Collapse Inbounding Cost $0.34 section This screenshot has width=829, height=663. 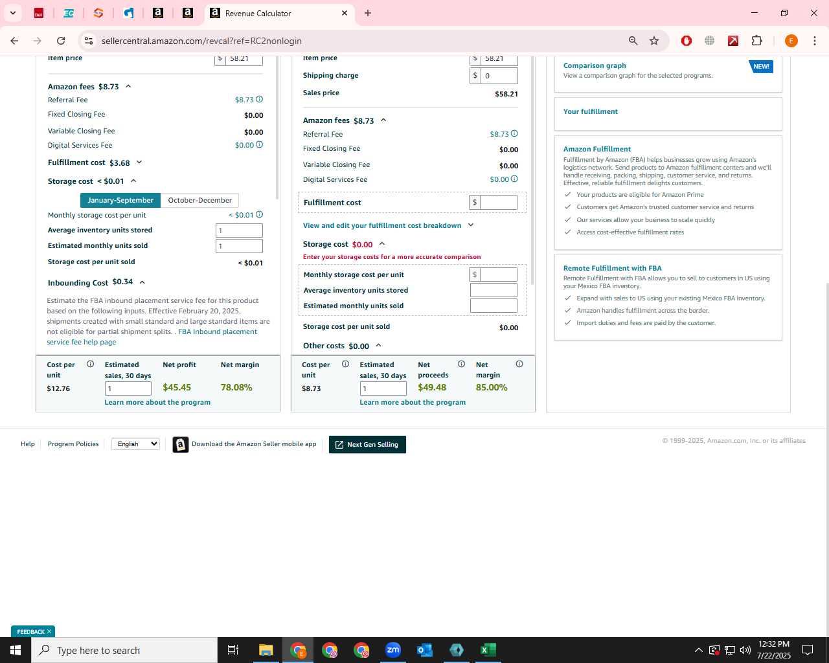click(x=142, y=282)
